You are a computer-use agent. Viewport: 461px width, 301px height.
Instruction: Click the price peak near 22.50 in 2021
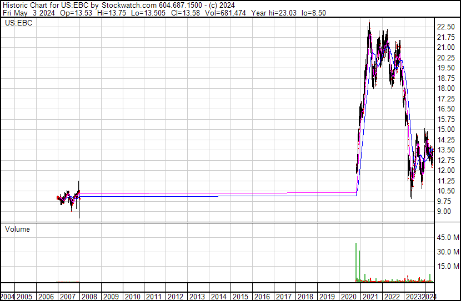tap(369, 28)
